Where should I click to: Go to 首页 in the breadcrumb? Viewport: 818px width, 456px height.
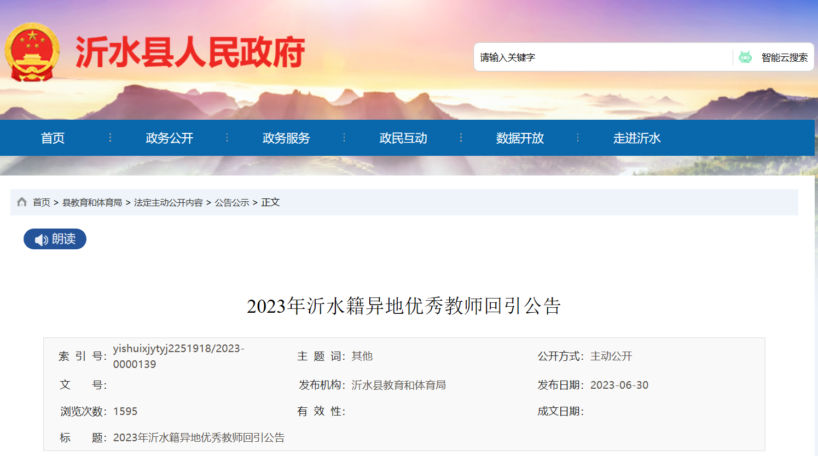[x=42, y=202]
